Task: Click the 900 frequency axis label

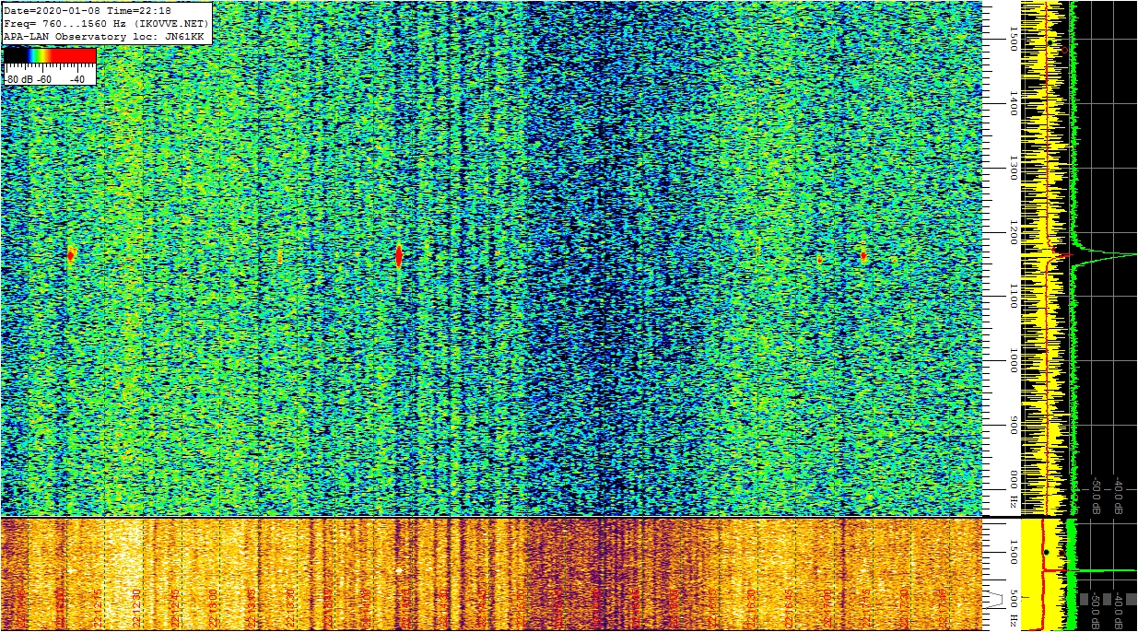Action: point(1014,426)
